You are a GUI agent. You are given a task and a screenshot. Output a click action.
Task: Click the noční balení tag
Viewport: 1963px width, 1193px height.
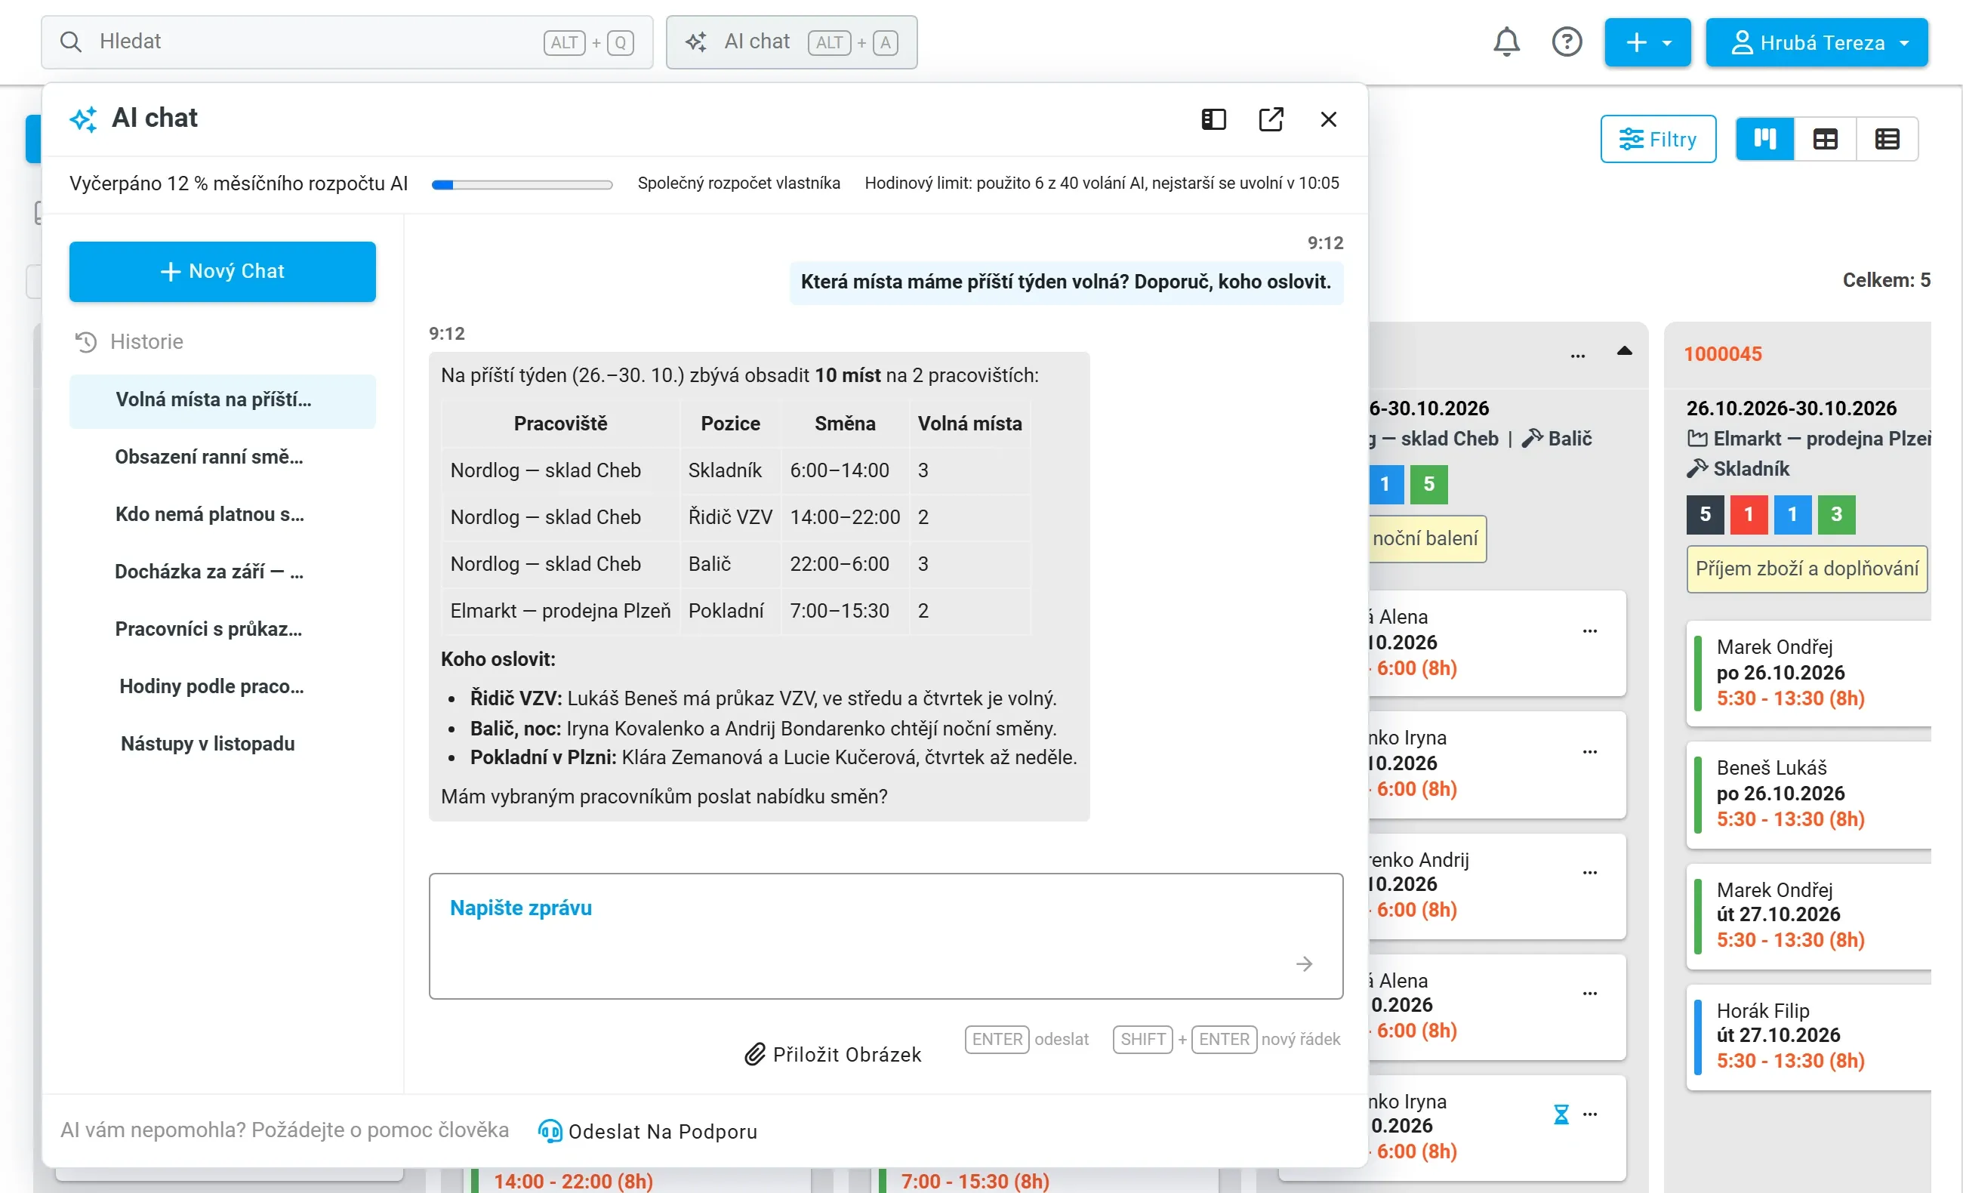tap(1426, 538)
